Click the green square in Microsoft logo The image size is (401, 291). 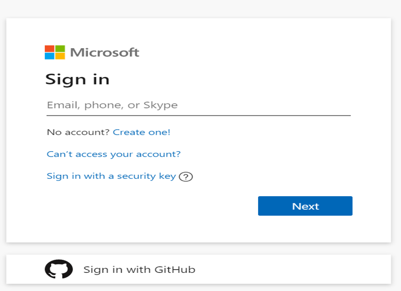60,49
